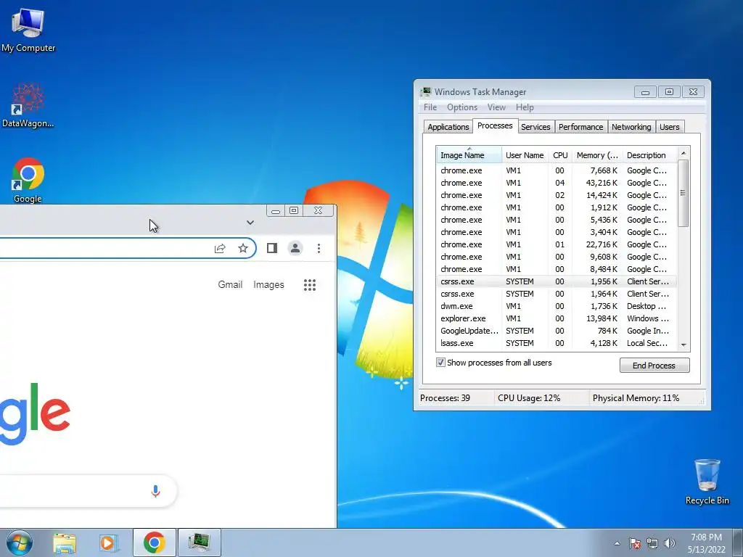This screenshot has width=743, height=557.
Task: Select chrome.exe row using 7,668 K
Action: click(557, 170)
